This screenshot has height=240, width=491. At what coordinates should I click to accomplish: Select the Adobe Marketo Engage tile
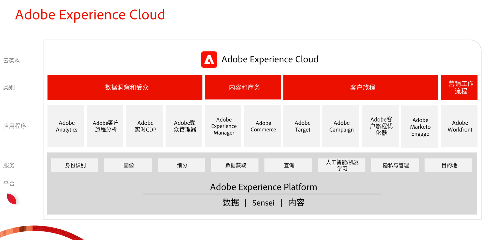(420, 127)
